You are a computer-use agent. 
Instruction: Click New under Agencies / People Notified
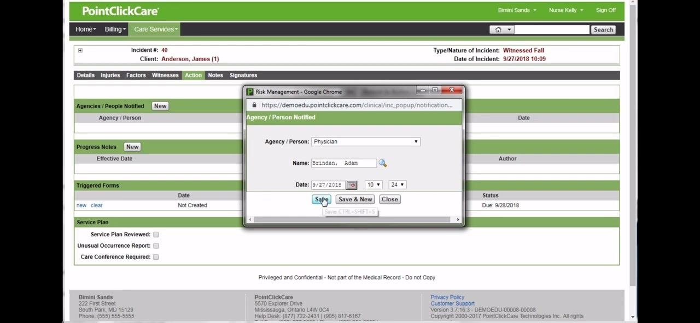160,106
